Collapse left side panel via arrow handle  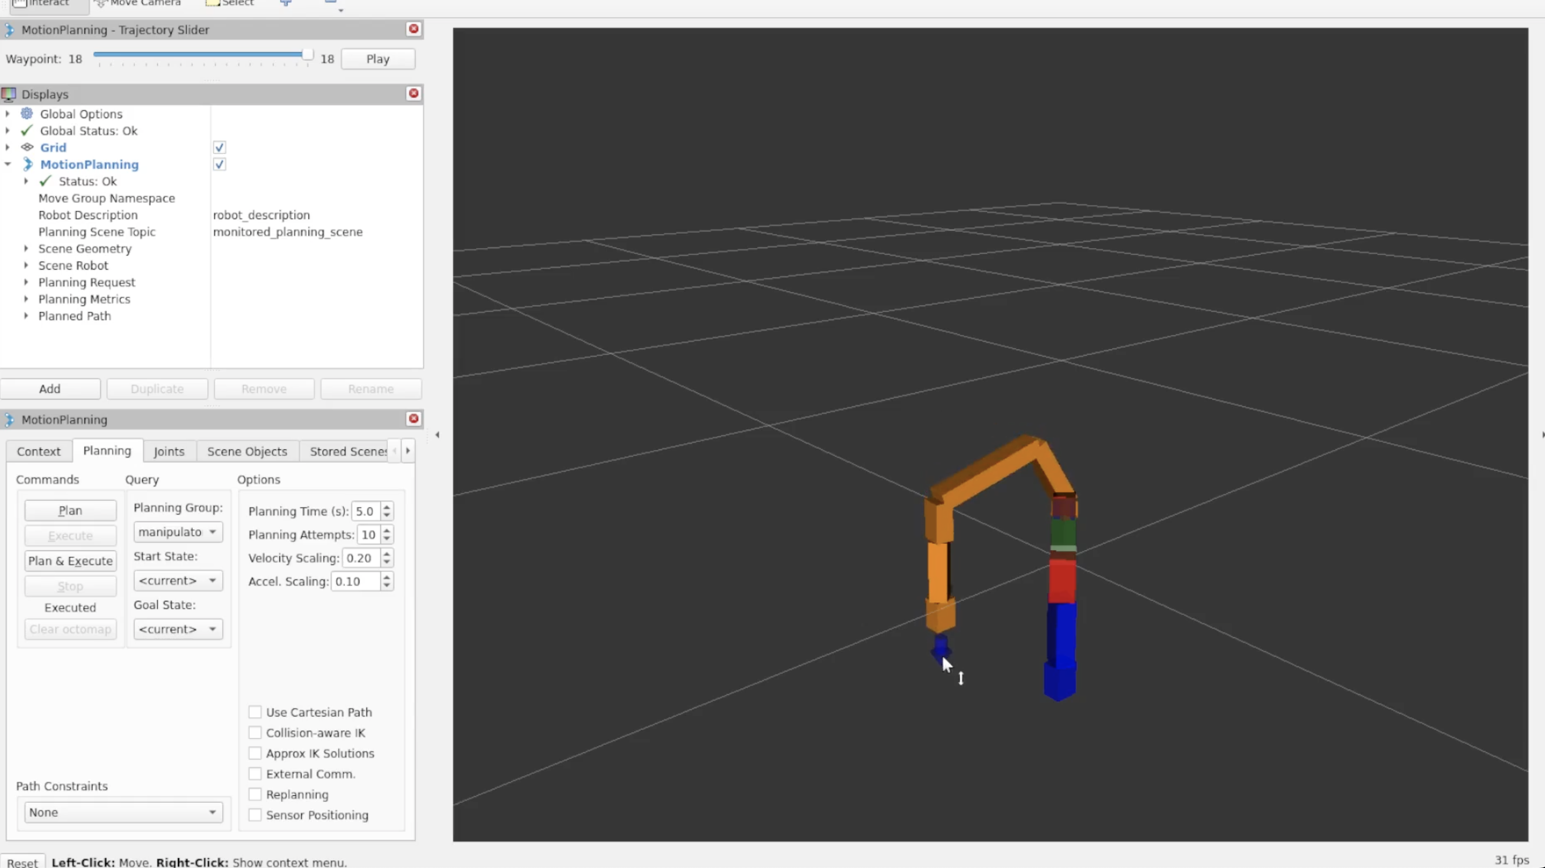pos(437,434)
